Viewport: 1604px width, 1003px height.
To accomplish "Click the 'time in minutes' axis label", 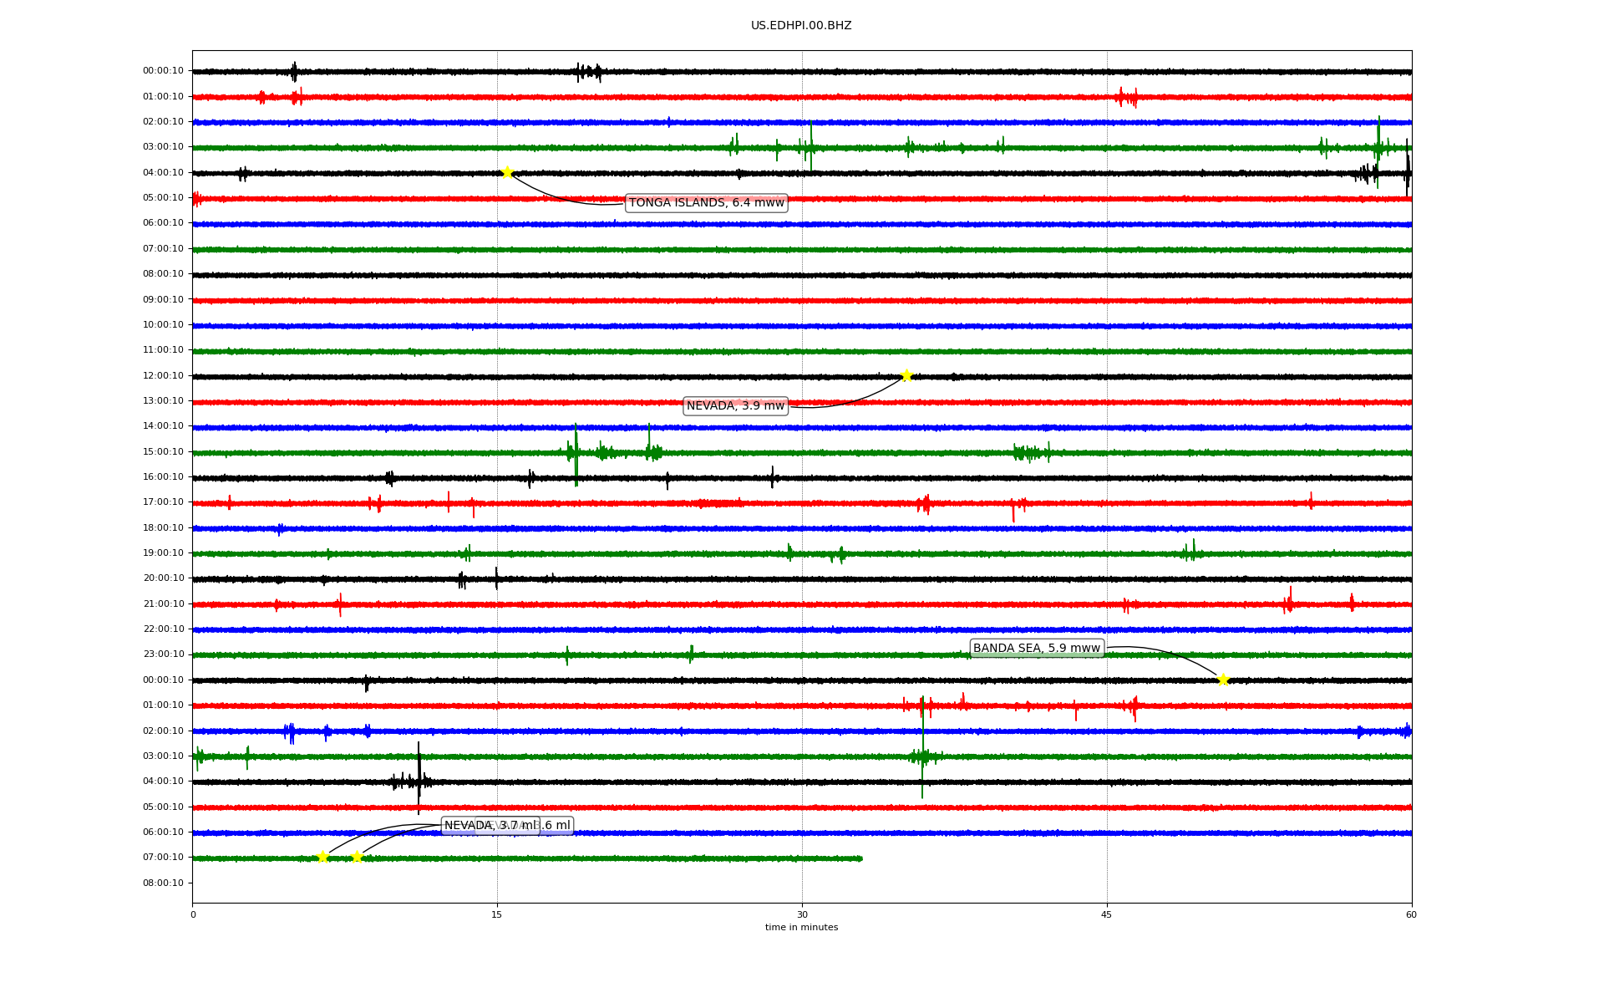I will pos(801,928).
